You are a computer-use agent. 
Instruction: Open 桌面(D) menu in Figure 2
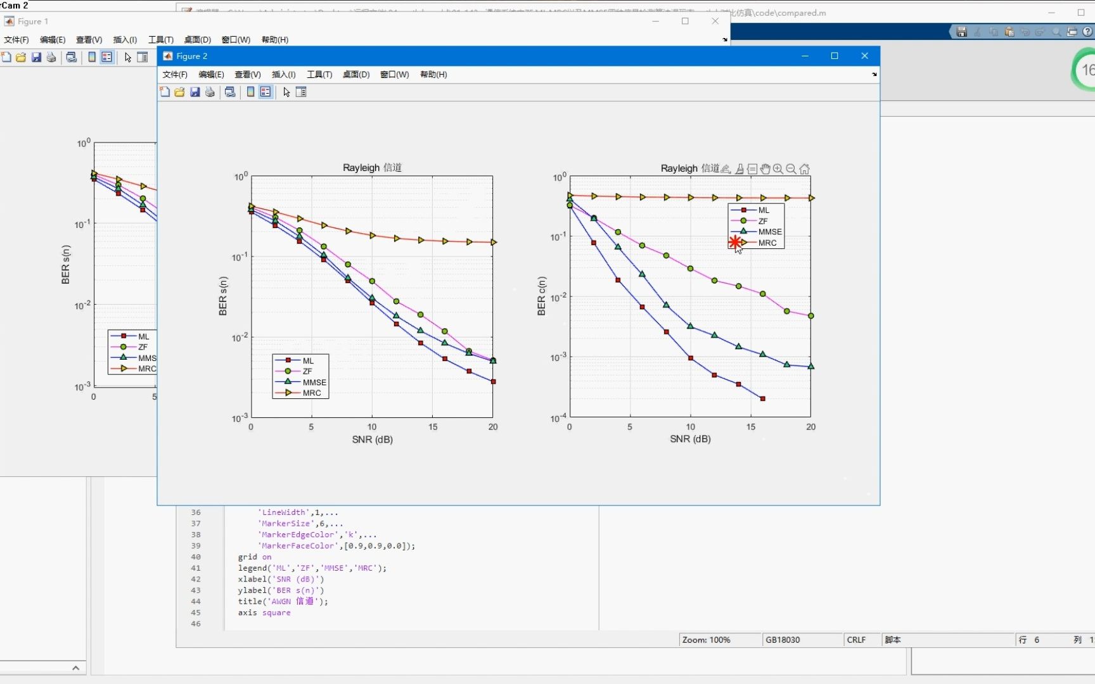(x=356, y=75)
